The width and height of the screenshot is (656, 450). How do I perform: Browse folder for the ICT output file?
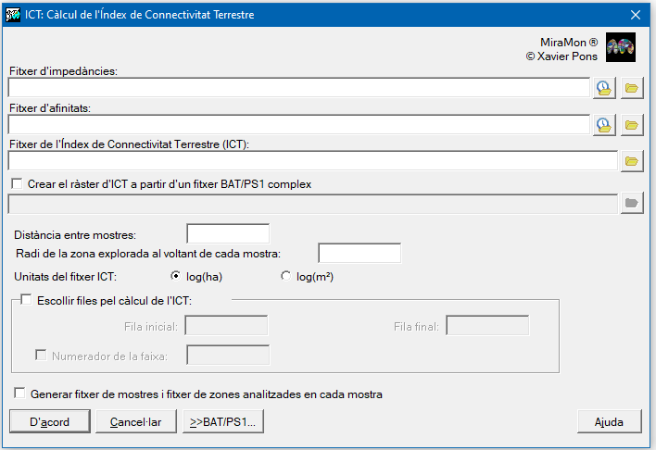(632, 161)
